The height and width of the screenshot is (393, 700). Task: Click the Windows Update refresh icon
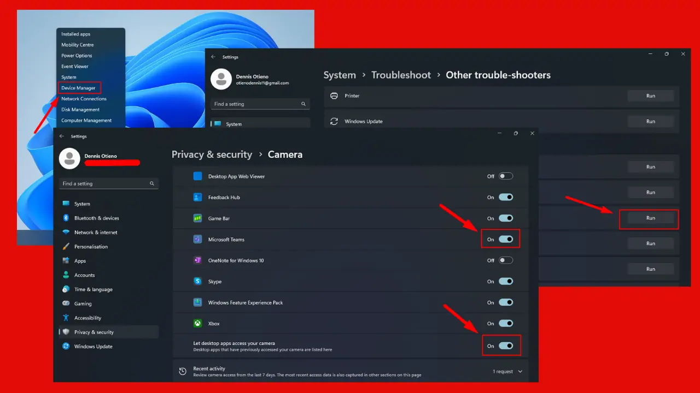pyautogui.click(x=66, y=346)
